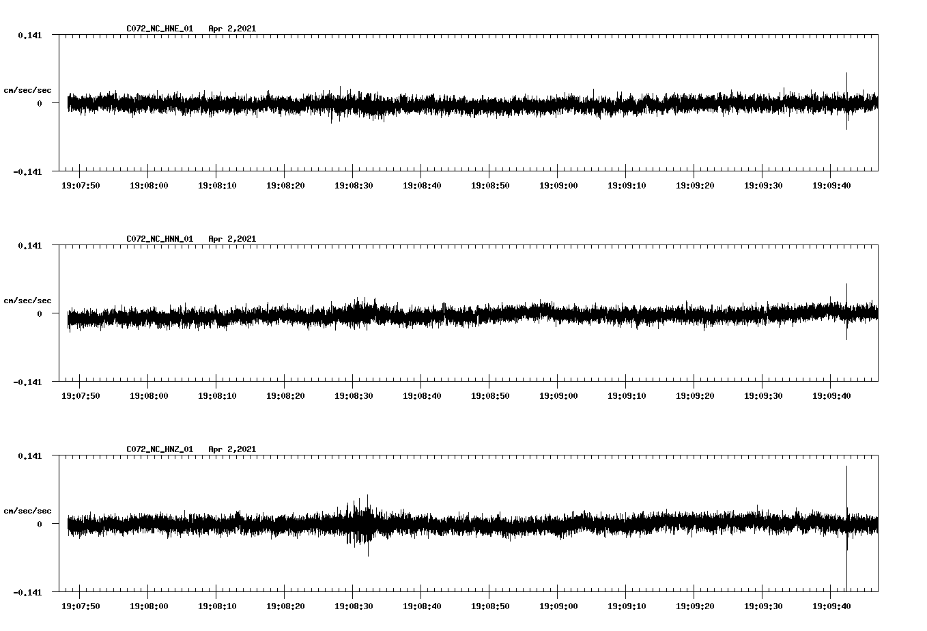Screen dimensions: 927x631
Task: Click the cm/sec/sec unit label on top plot
Action: [x=28, y=89]
